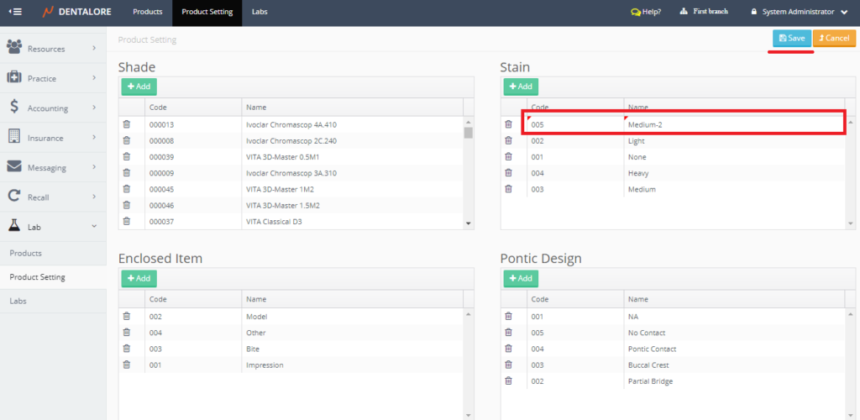The image size is (860, 420).
Task: Cancel the product setting changes
Action: tap(834, 38)
